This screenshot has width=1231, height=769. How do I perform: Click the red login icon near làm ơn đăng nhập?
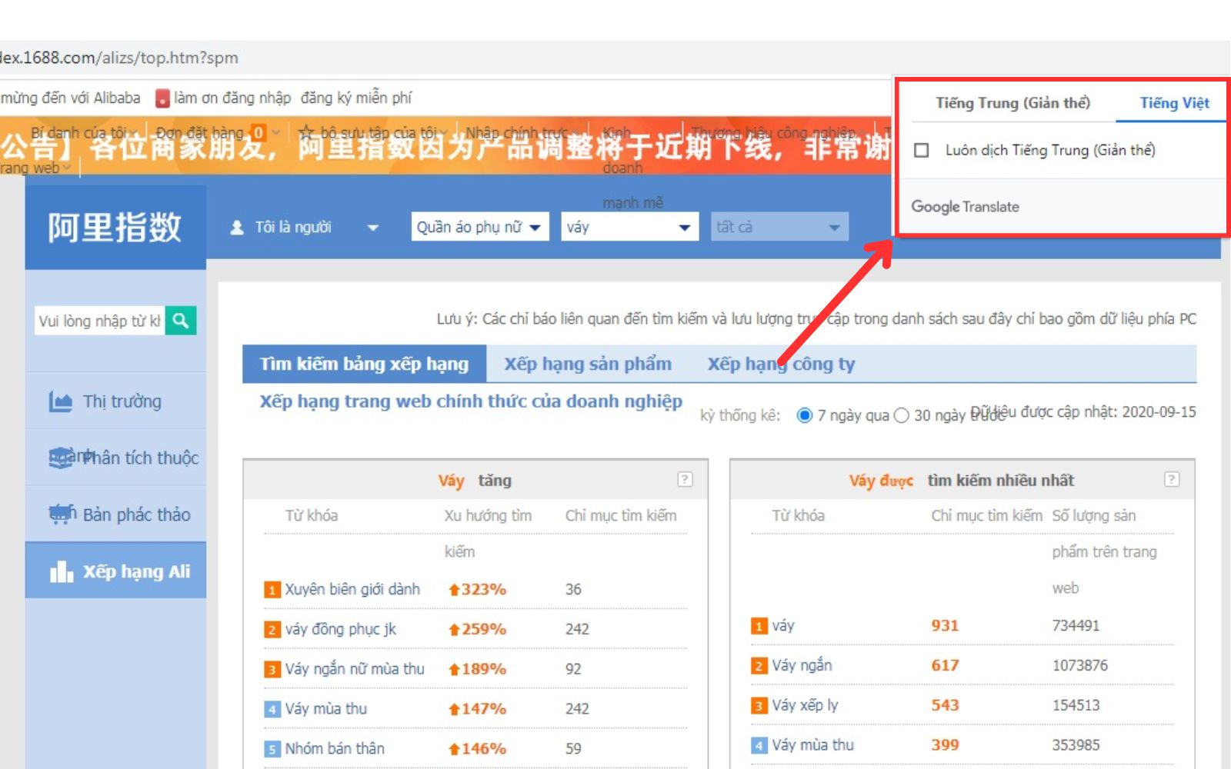pos(162,98)
